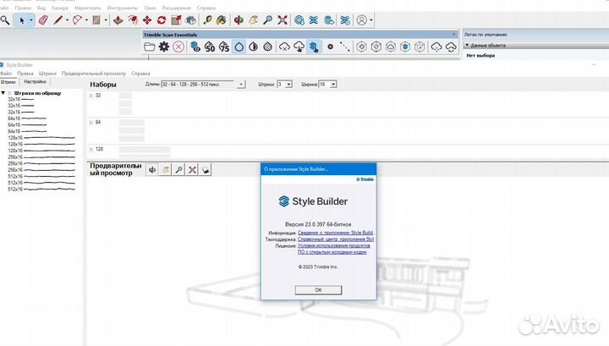Select the first 32x16 stroke sample
The height and width of the screenshot is (346, 609).
21,100
